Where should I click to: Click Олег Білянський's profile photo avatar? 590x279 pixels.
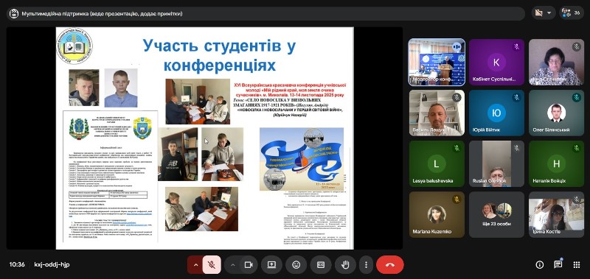[x=556, y=113]
